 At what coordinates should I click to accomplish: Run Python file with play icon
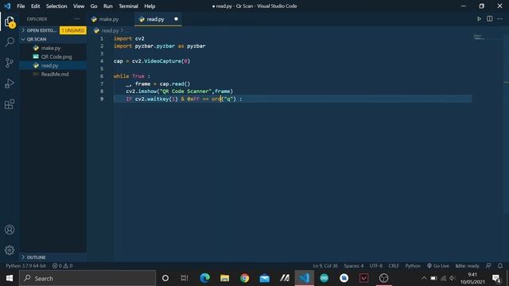[x=479, y=19]
